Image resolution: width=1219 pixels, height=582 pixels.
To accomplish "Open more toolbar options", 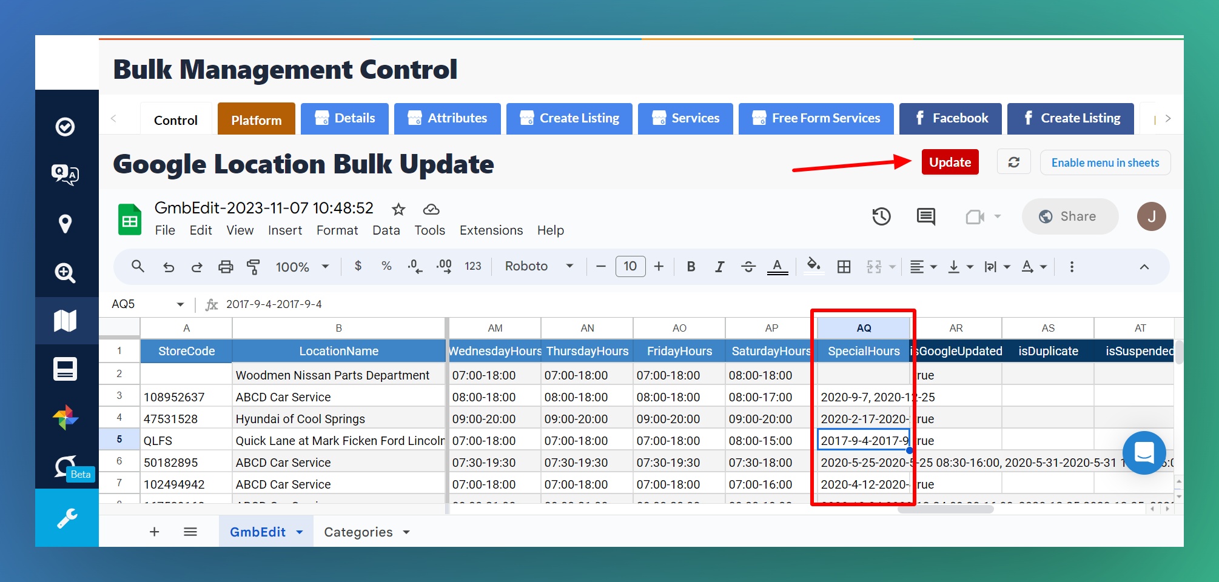I will pos(1072,267).
